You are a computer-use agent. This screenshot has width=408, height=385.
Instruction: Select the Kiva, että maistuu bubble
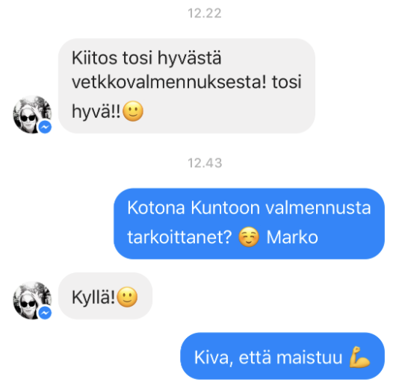pyautogui.click(x=282, y=356)
